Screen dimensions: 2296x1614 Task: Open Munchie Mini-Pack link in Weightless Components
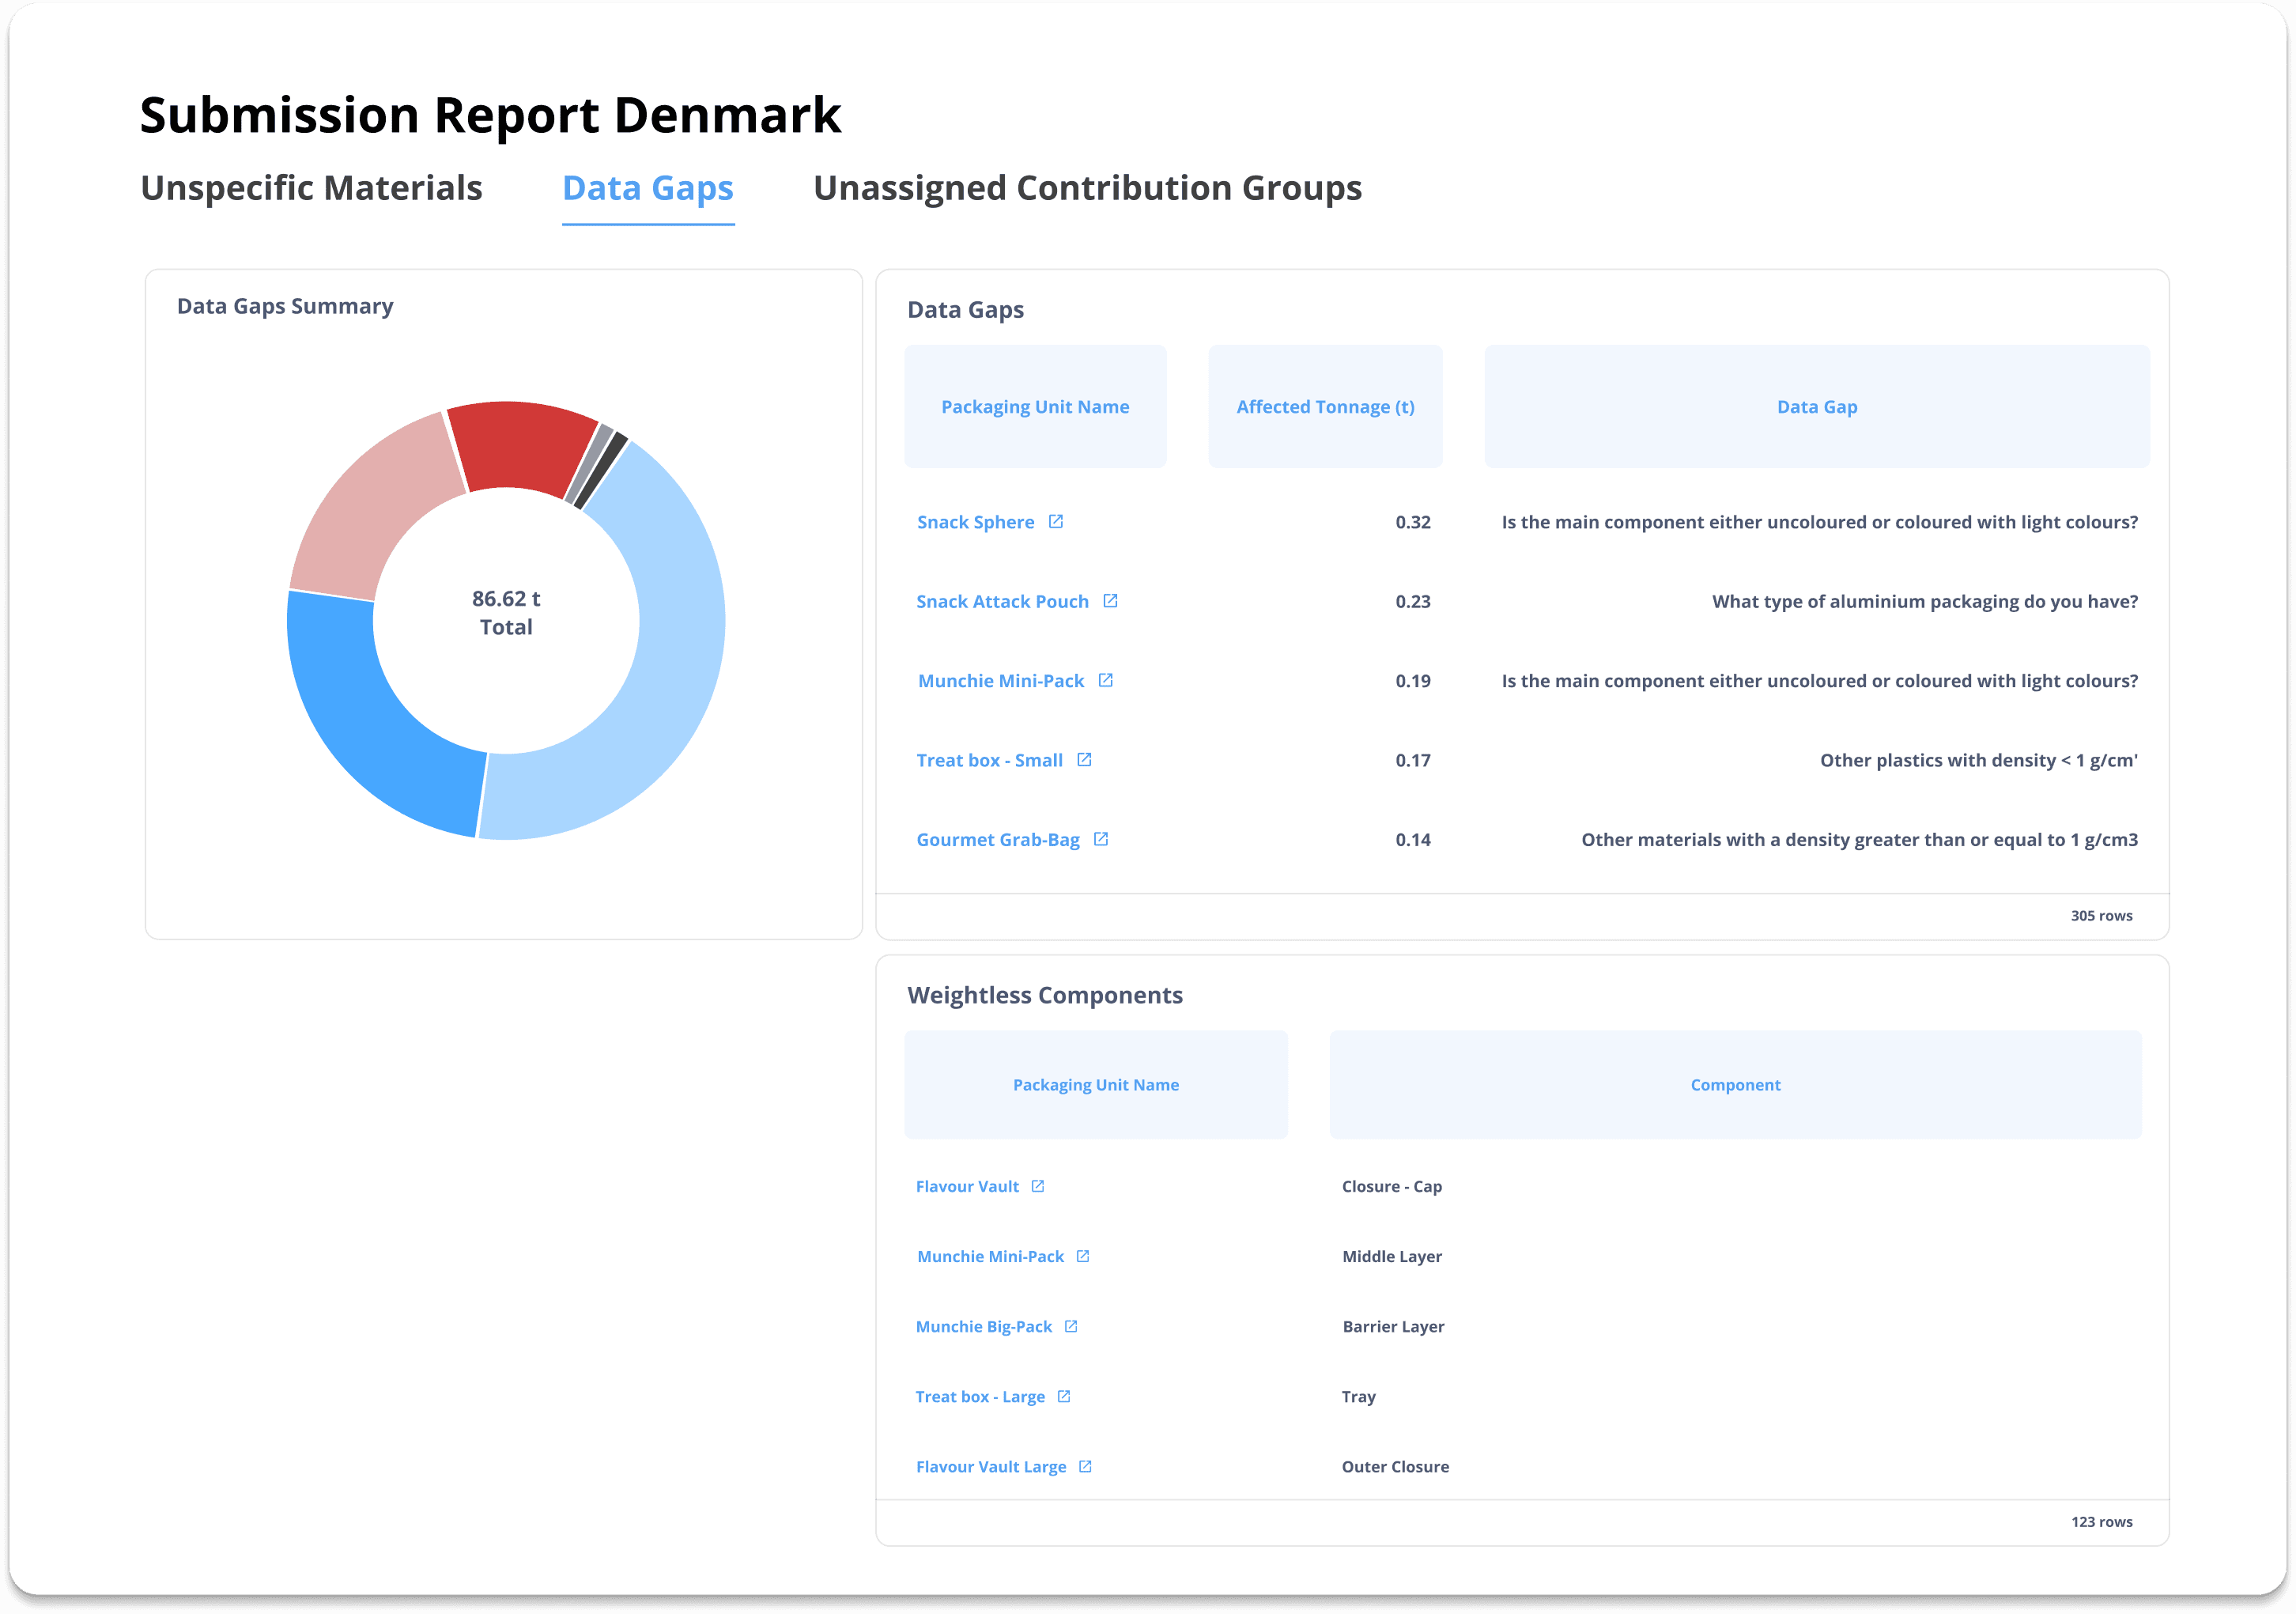pos(990,1256)
